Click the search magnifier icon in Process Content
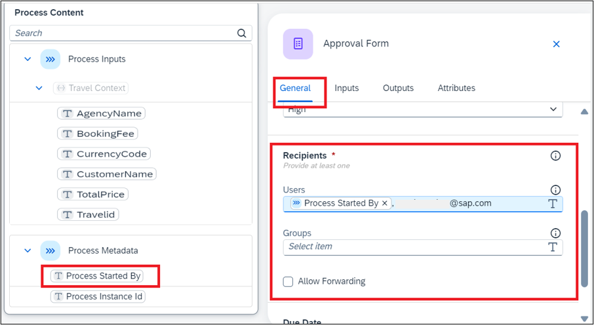 (x=242, y=33)
